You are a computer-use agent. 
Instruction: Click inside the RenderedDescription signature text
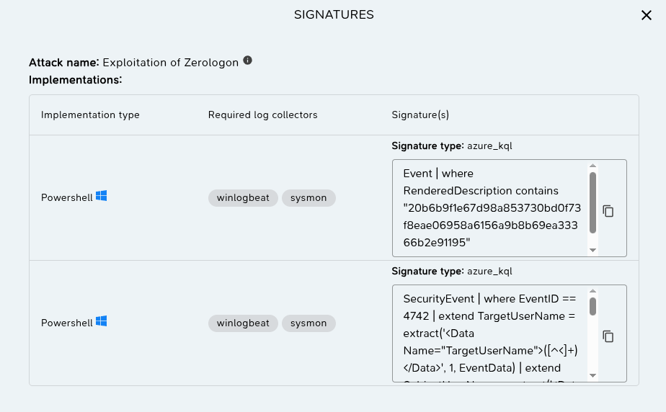click(x=492, y=208)
